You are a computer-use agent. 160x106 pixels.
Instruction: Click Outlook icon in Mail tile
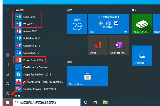pyautogui.click(x=108, y=23)
